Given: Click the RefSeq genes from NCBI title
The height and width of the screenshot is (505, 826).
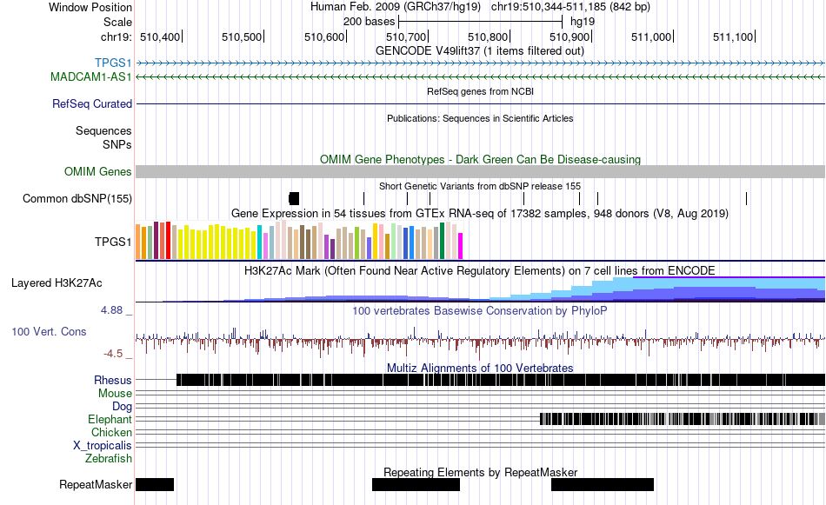Looking at the screenshot, I should [481, 91].
